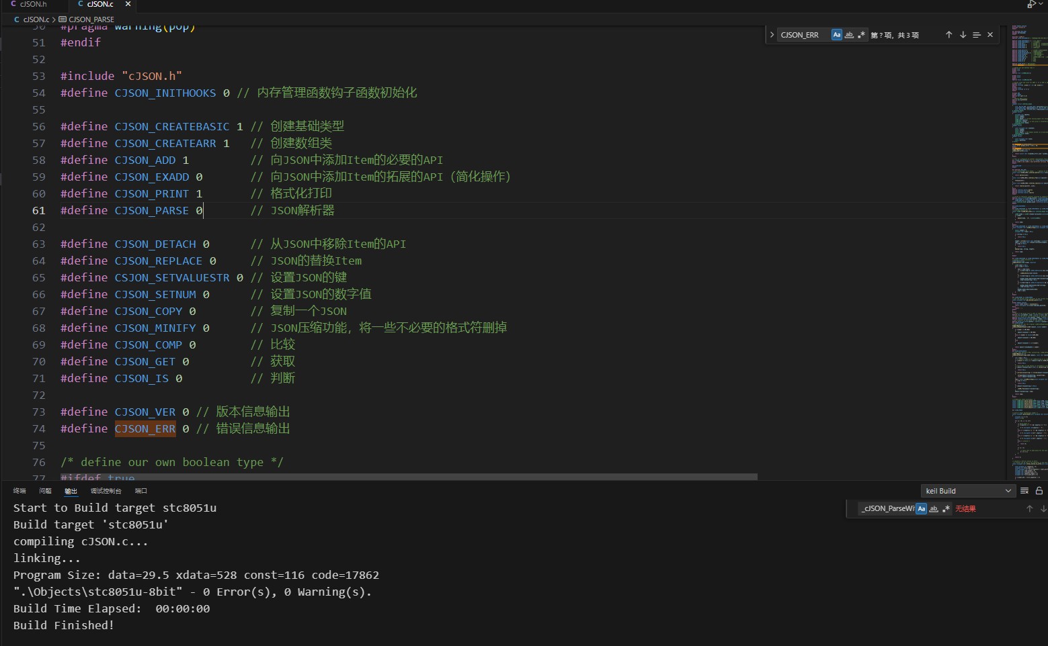Click CJSON_IS macro on line 71
The width and height of the screenshot is (1048, 646).
142,378
